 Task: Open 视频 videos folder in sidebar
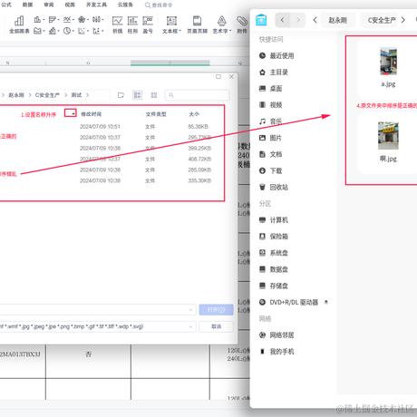coord(271,105)
